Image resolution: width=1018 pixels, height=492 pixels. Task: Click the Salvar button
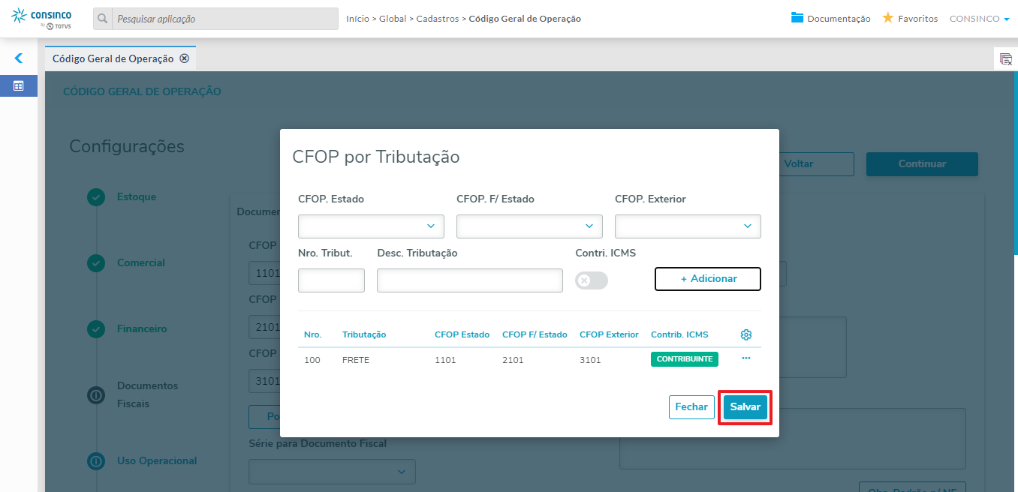coord(745,407)
